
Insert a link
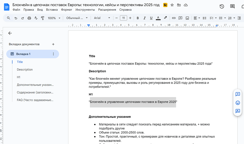point(174,18)
